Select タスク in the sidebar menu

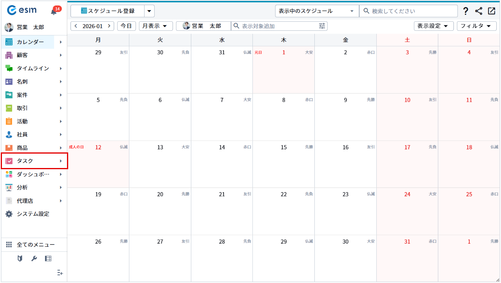(25, 161)
